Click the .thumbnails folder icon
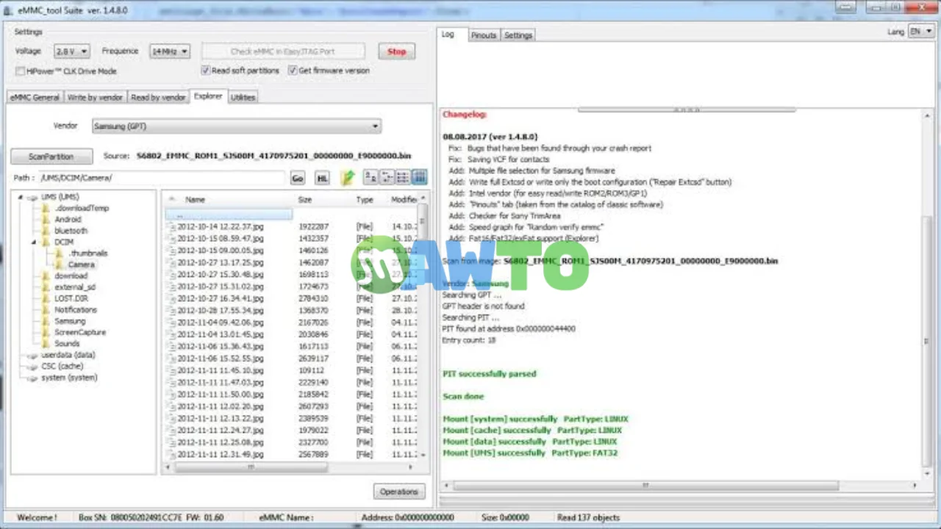941x529 pixels. click(60, 253)
